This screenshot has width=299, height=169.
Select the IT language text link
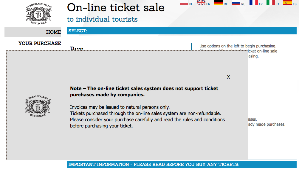pyautogui.click(x=278, y=4)
